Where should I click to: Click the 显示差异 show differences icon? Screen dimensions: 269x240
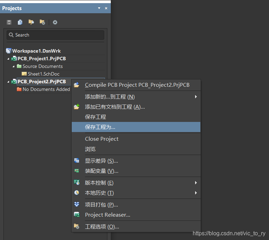[77, 161]
